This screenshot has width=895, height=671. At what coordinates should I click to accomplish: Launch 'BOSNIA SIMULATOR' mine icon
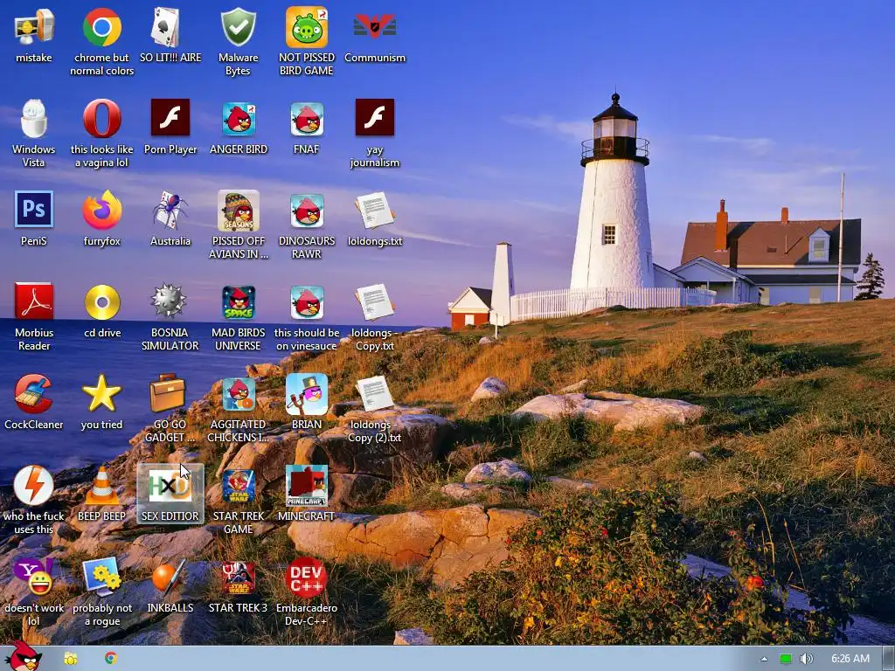pos(169,301)
